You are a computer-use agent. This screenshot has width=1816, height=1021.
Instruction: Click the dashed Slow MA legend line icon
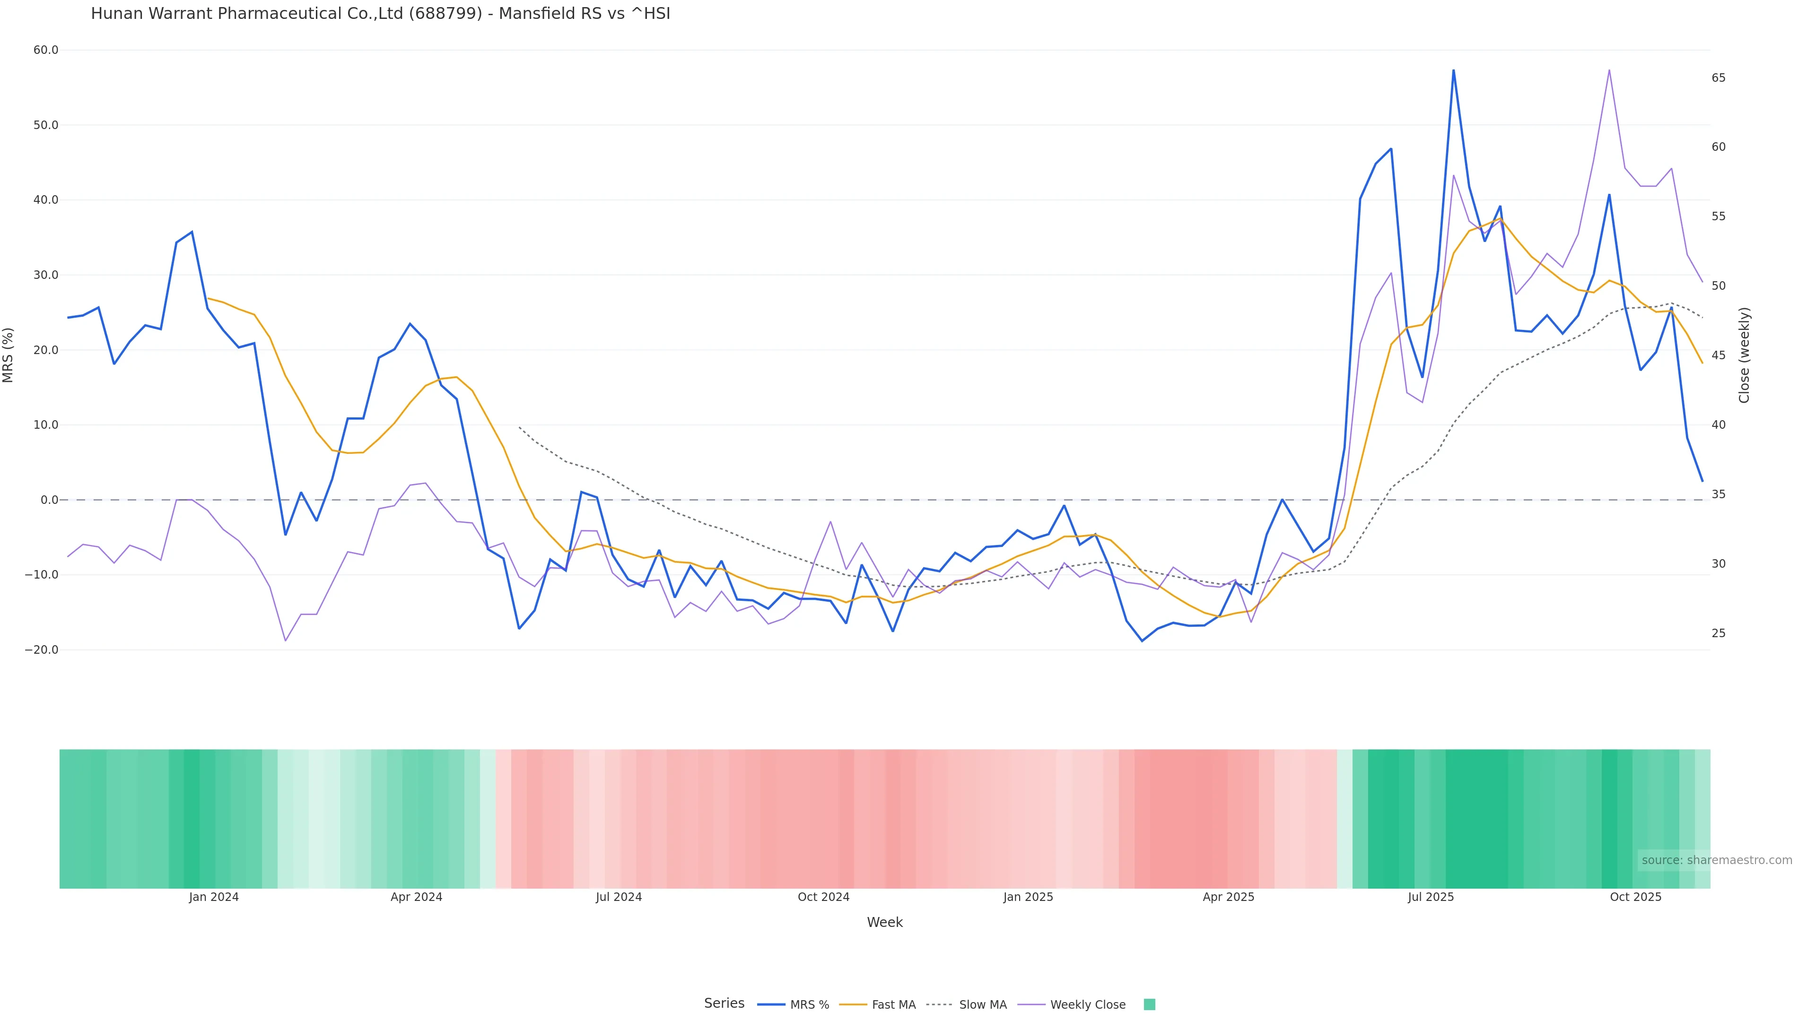pyautogui.click(x=940, y=1005)
